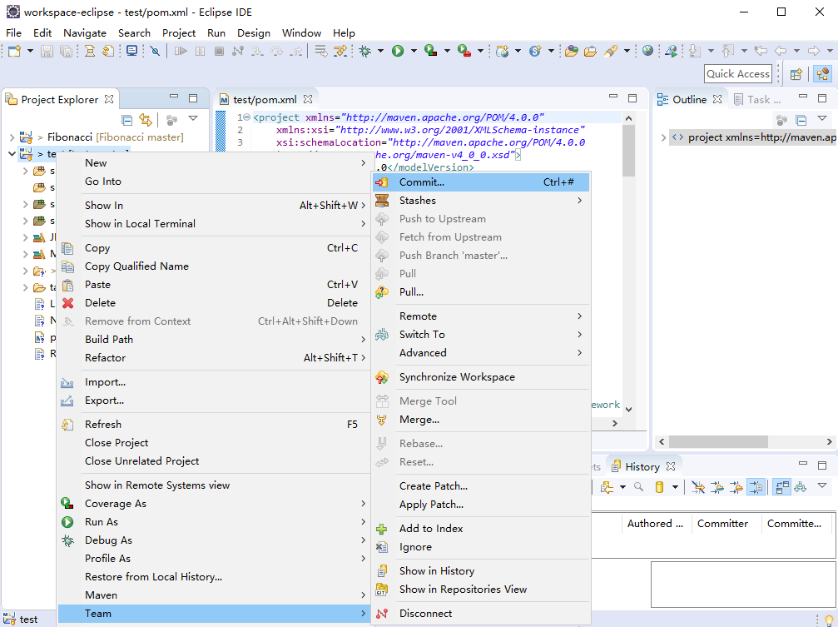Collapse the test project node

(12, 154)
